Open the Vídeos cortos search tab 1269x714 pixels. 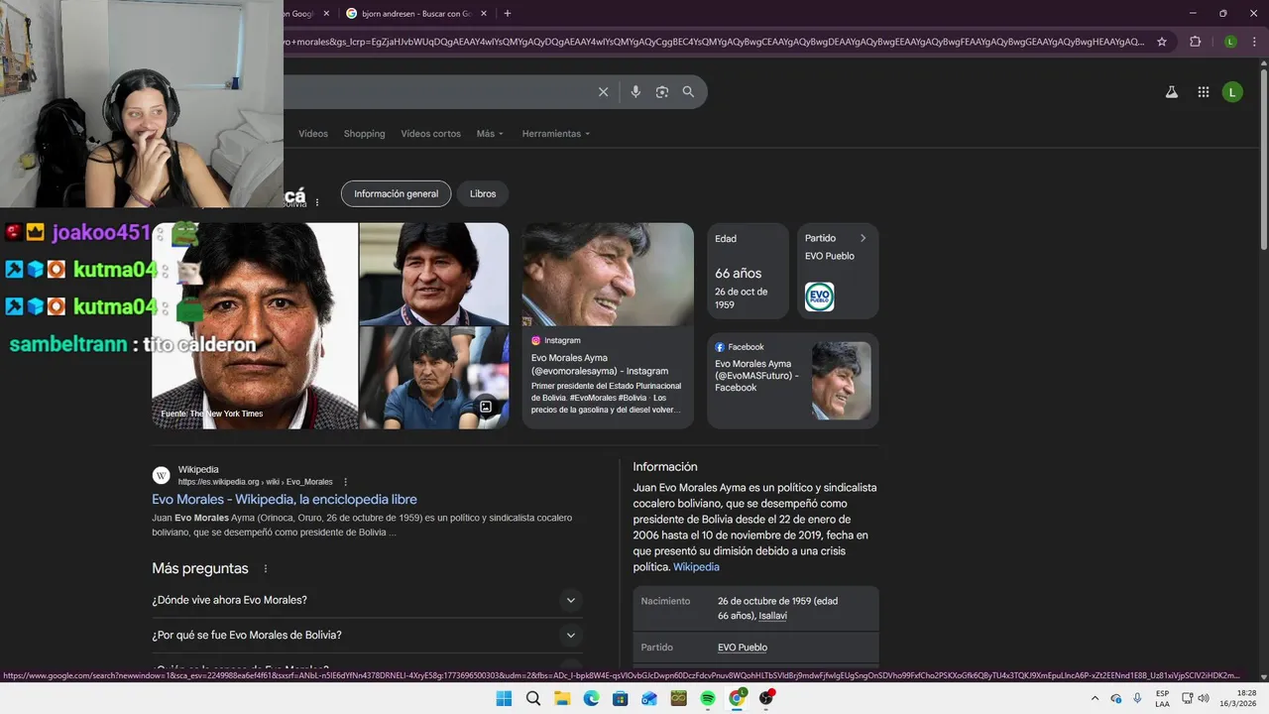coord(431,134)
